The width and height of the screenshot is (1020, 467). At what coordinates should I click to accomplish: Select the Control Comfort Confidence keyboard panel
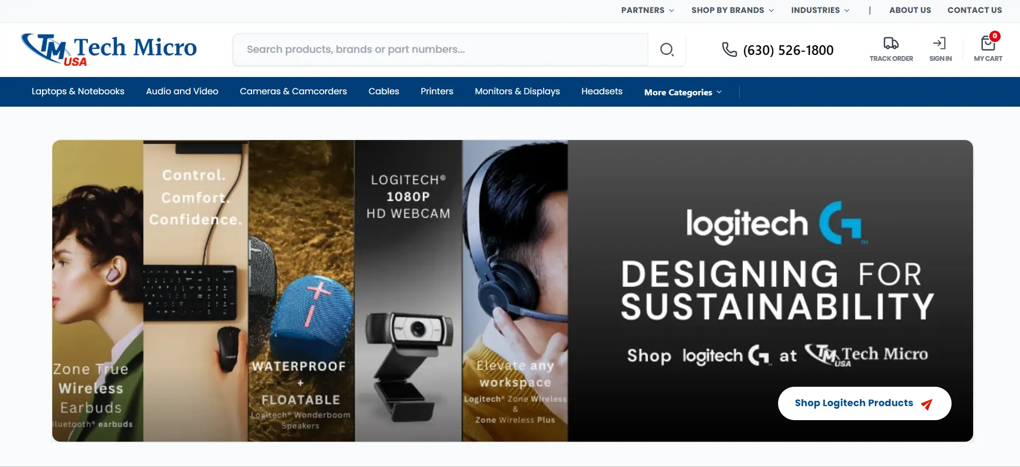coord(196,291)
